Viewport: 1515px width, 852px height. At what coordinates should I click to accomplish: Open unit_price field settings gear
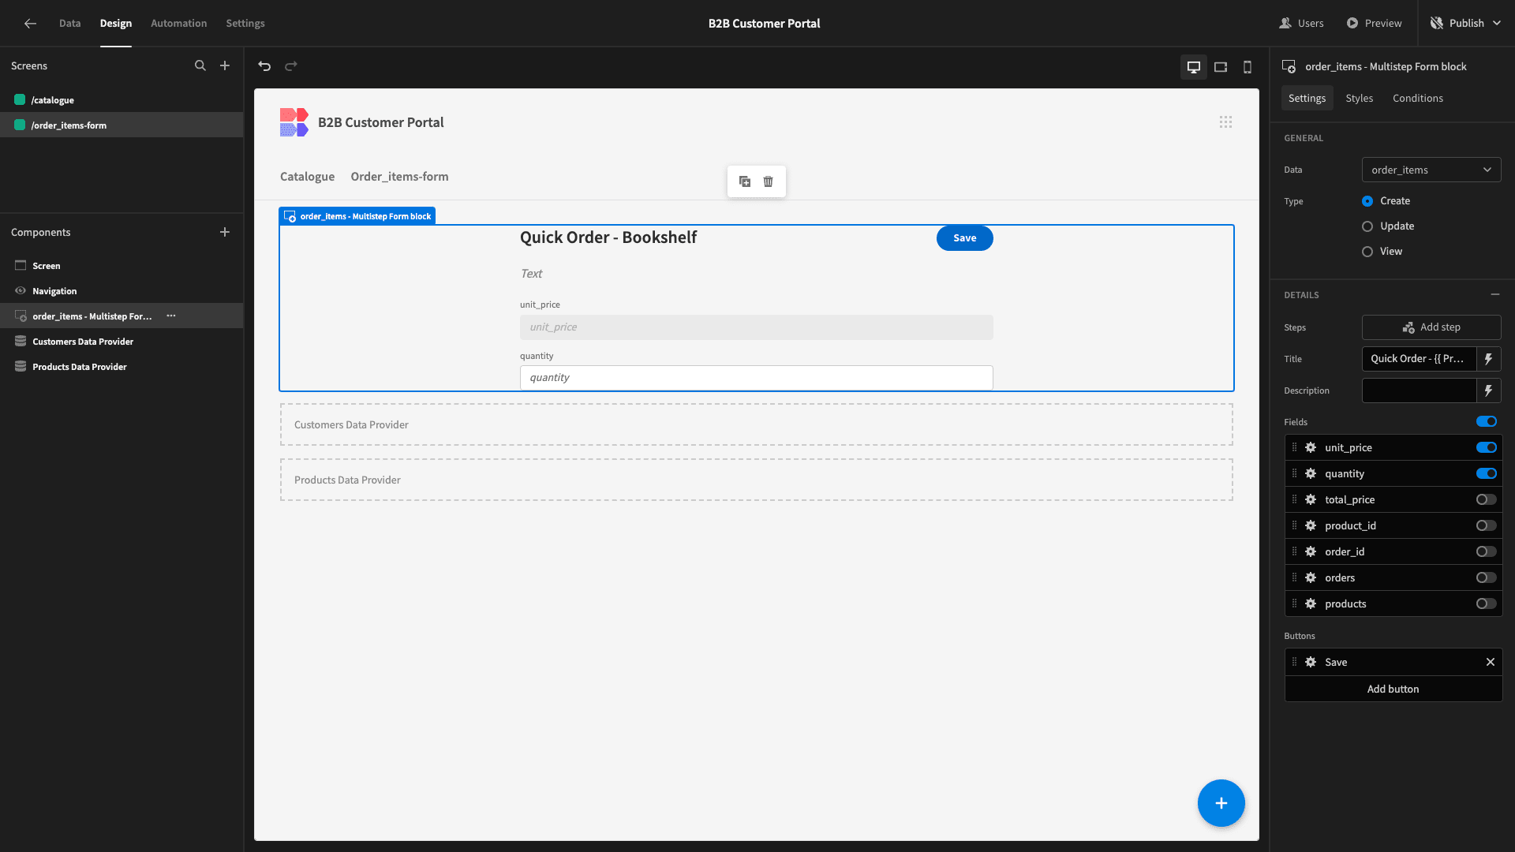(1311, 447)
